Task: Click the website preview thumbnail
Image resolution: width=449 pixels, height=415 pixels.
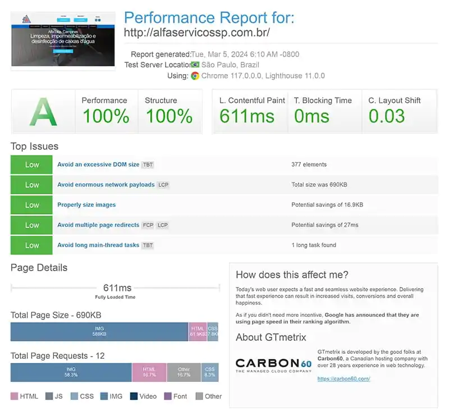Action: pyautogui.click(x=63, y=39)
